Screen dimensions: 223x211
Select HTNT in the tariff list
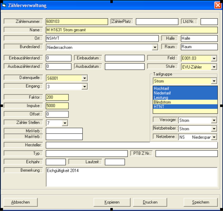[x=185, y=107]
